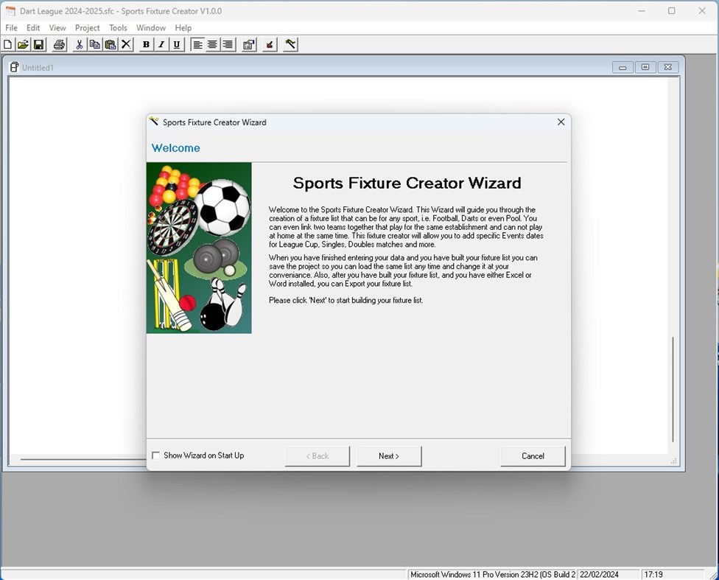This screenshot has height=580, width=719.
Task: Open the Project menu
Action: click(x=87, y=27)
